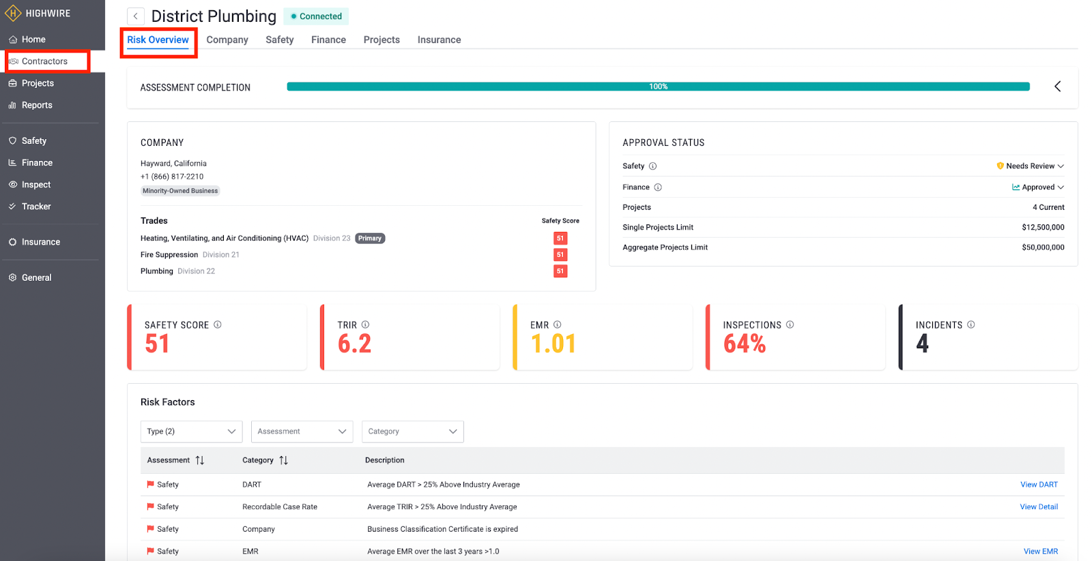Click the phone number +1 (866) 817-2210

point(172,177)
